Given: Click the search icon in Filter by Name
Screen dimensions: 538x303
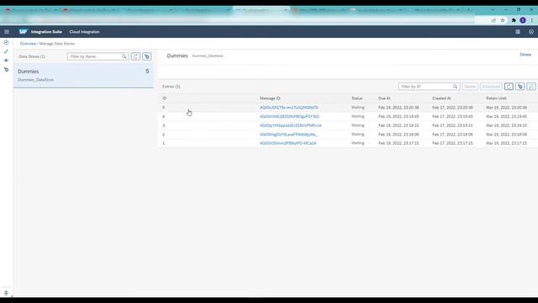Looking at the screenshot, I should (124, 56).
